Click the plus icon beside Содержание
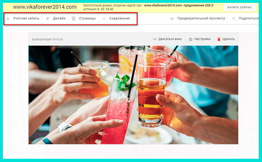The width and height of the screenshot is (262, 162). coord(104,18)
